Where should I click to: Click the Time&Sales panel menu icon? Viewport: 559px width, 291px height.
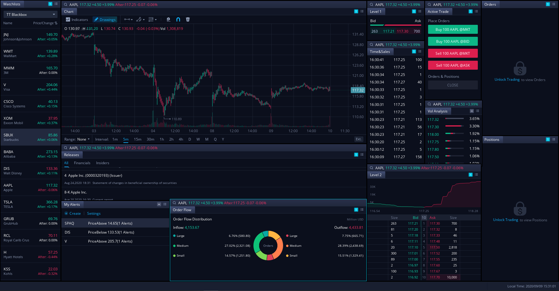(x=420, y=51)
